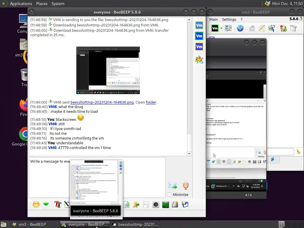Click the penguin icon next to 5.8.6

pos(301,19)
